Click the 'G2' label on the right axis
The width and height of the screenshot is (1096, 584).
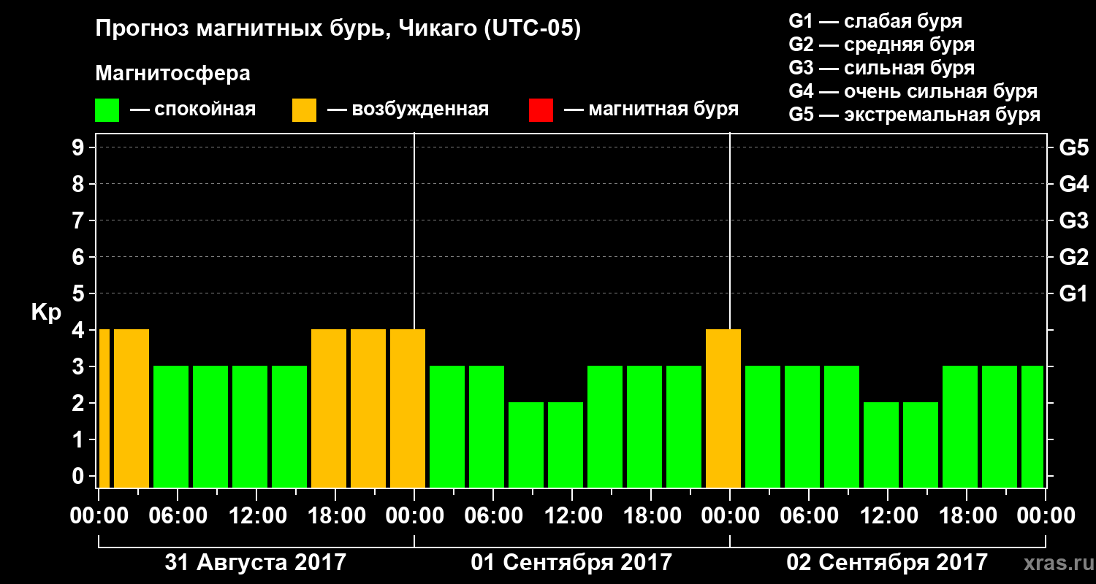tap(1074, 257)
